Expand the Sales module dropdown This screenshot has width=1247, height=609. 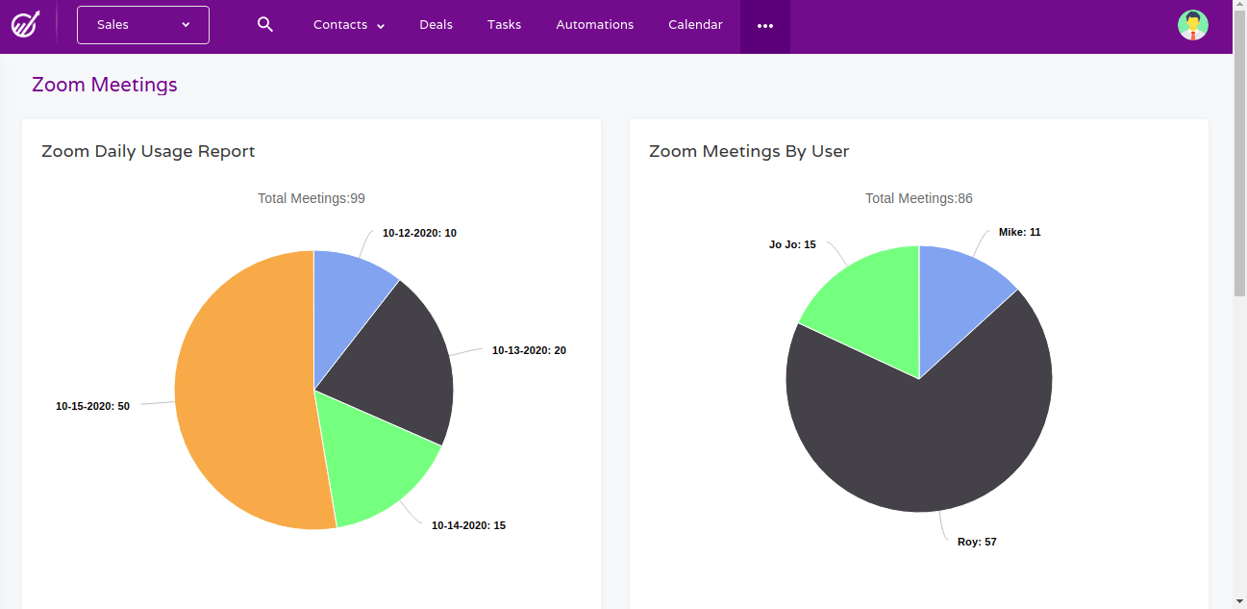tap(143, 25)
